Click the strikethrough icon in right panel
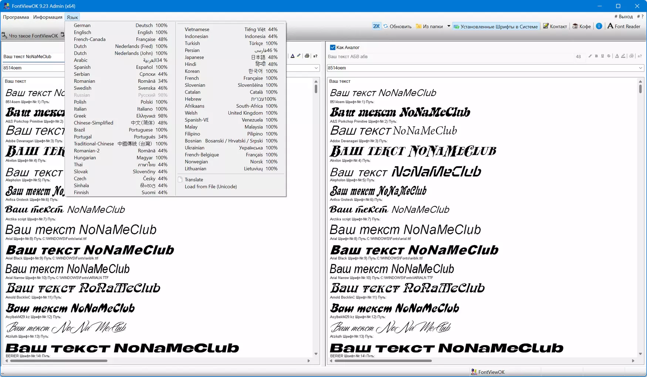This screenshot has height=377, width=647. pyautogui.click(x=609, y=56)
